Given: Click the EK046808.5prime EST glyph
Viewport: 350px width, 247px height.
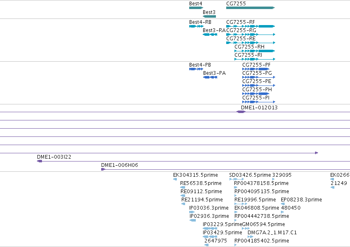Looking at the screenshot, I should point(236,212).
